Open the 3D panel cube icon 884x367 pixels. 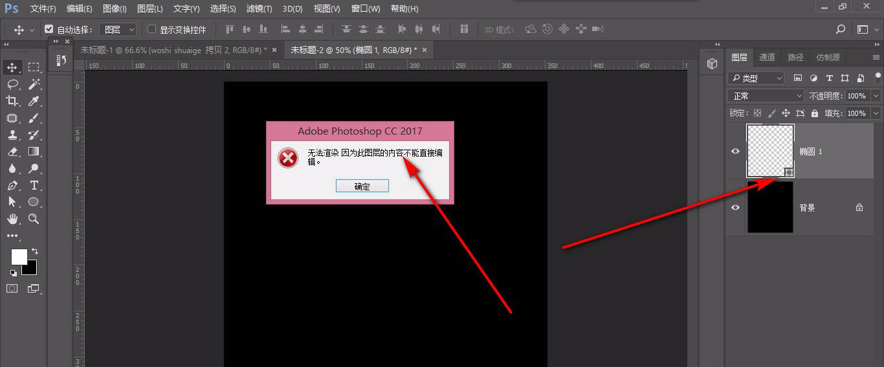[x=712, y=63]
